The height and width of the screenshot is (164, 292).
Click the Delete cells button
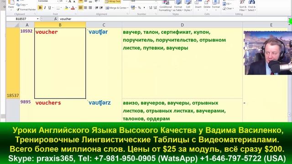coord(207,5)
